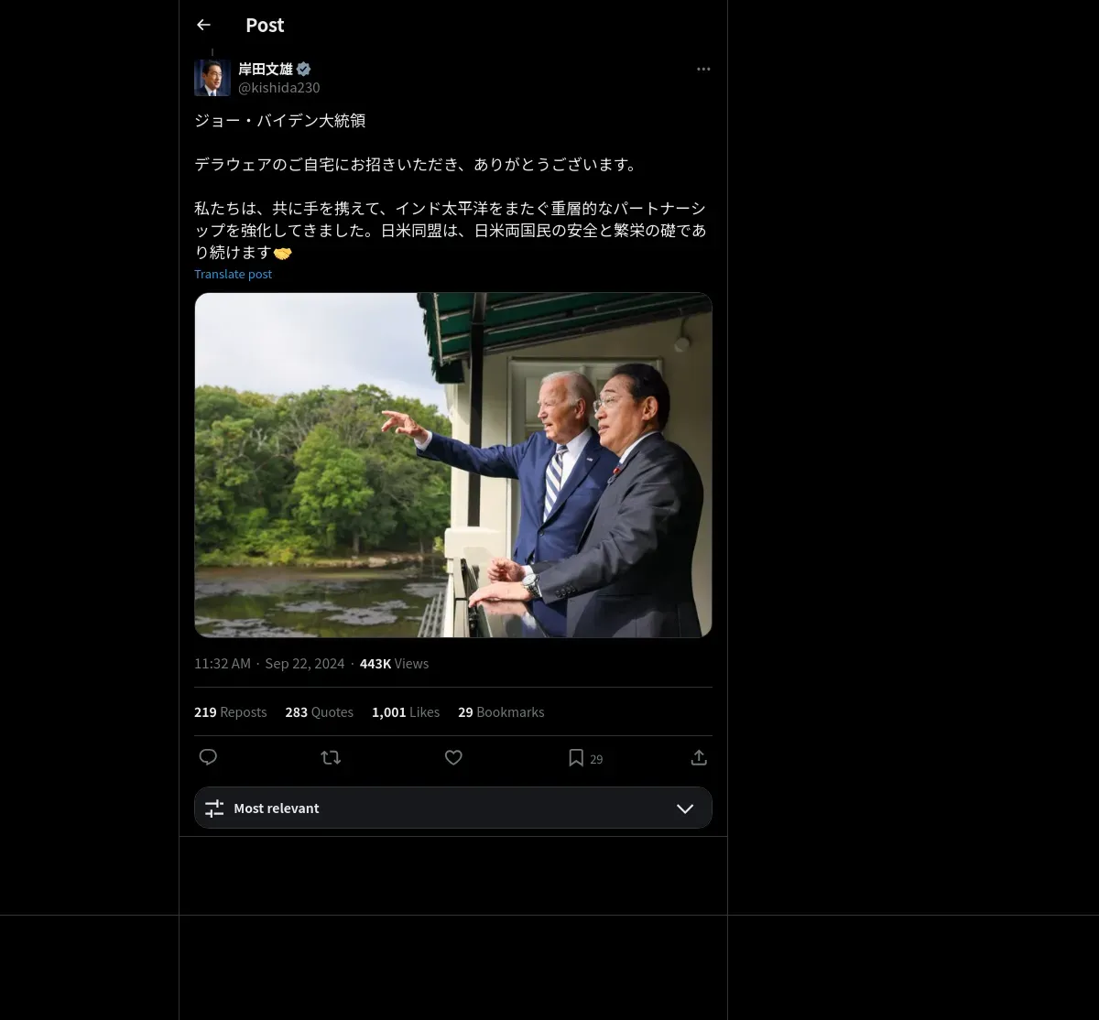View the 283 Quotes list

[x=320, y=711]
